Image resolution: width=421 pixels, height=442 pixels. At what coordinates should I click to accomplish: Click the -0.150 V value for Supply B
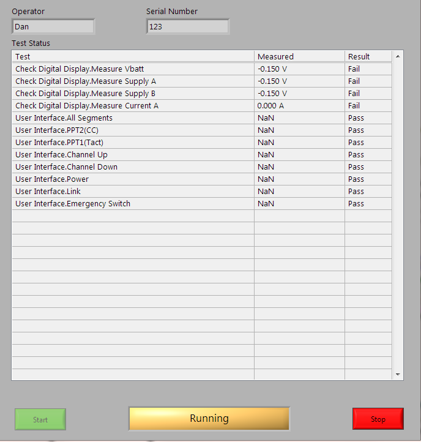coord(272,94)
